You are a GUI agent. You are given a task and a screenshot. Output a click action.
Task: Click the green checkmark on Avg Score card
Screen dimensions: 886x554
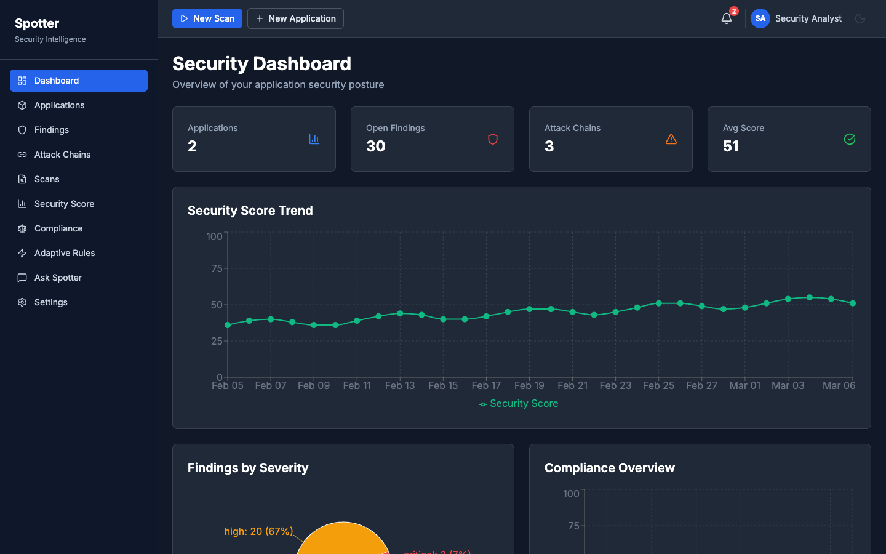click(x=849, y=139)
